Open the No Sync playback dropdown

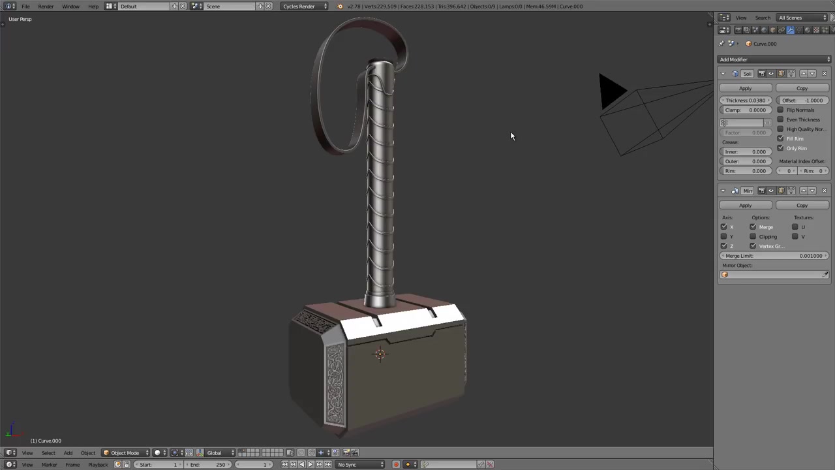tap(360, 465)
